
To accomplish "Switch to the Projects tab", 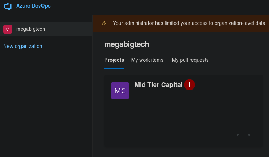I will (114, 60).
